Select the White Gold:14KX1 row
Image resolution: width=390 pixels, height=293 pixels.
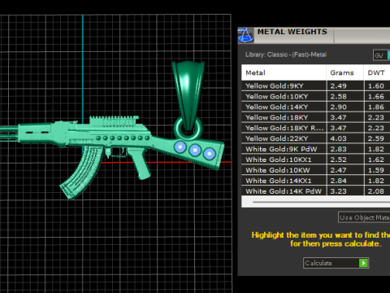click(316, 181)
